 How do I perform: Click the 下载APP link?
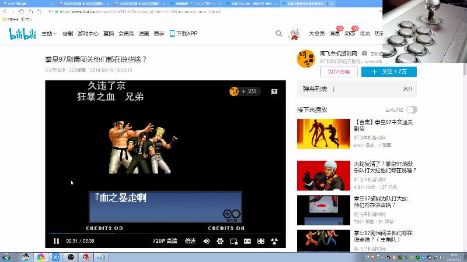(x=183, y=34)
